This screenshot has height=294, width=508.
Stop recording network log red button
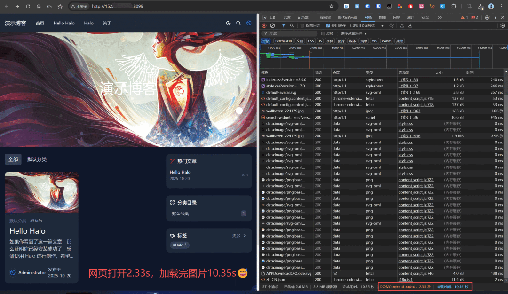[x=264, y=25]
